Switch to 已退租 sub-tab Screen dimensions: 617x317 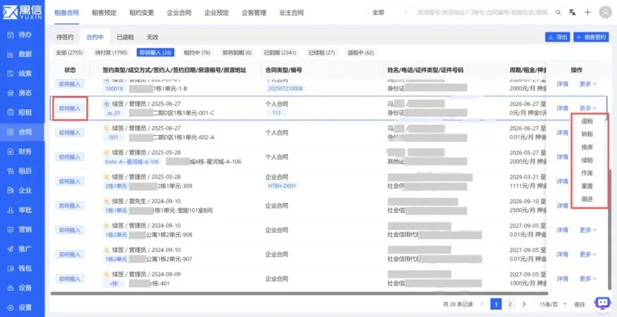pyautogui.click(x=125, y=37)
